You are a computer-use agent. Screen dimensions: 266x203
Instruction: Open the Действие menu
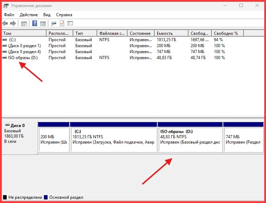pos(29,15)
